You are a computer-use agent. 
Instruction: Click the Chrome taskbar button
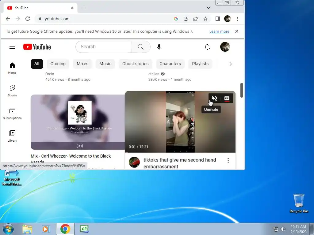pyautogui.click(x=65, y=229)
